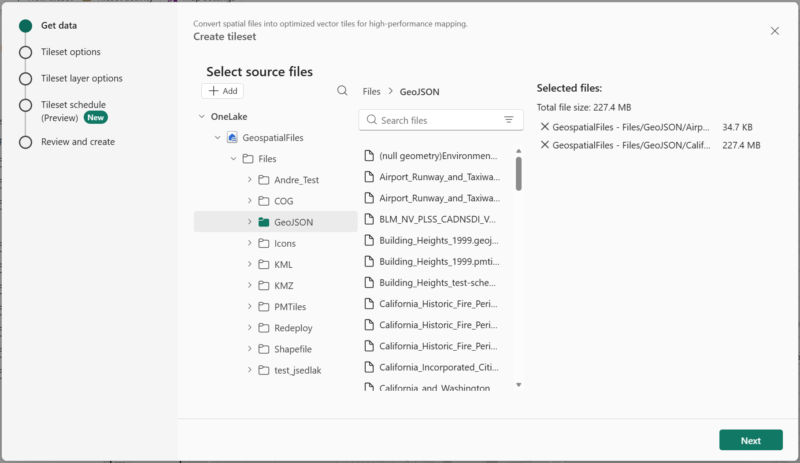Select the Tileset schedule step circle
This screenshot has height=463, width=800.
tap(26, 105)
